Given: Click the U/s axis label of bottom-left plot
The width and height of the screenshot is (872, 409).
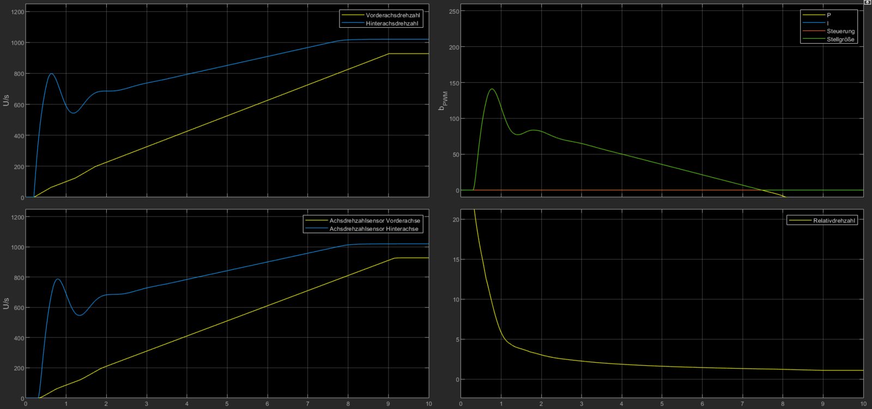Looking at the screenshot, I should coord(6,303).
